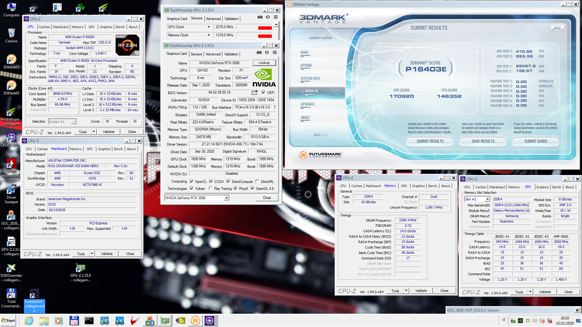Click the Lookup button in GPU-Z

point(264,63)
